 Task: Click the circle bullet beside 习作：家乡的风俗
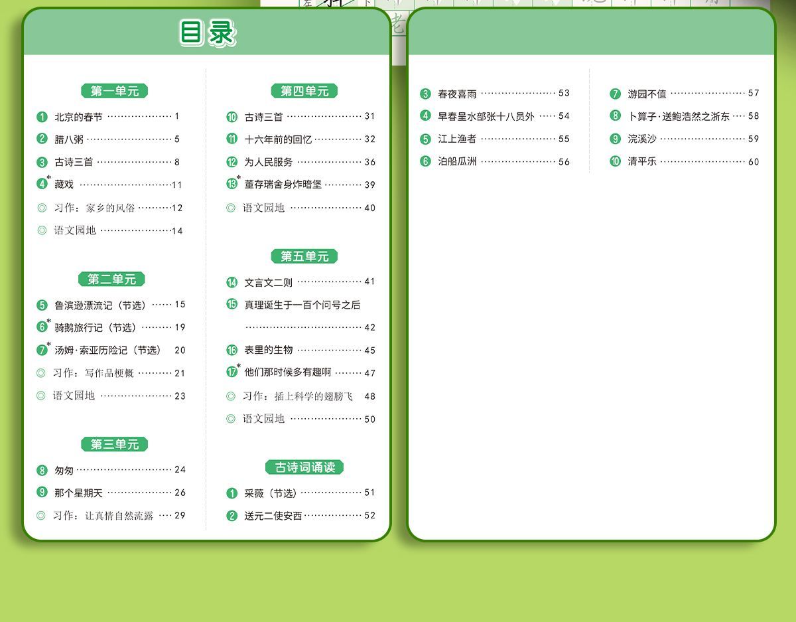click(42, 208)
